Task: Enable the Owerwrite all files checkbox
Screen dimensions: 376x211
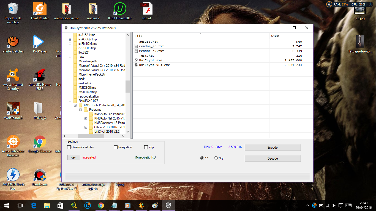Action: (69, 147)
